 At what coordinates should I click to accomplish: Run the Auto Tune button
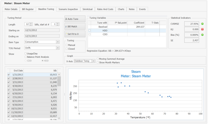[x=75, y=19]
